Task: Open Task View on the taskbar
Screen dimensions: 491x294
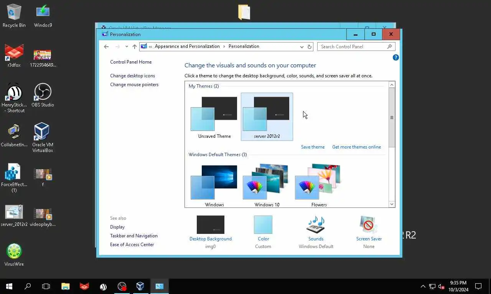Action: [46, 286]
